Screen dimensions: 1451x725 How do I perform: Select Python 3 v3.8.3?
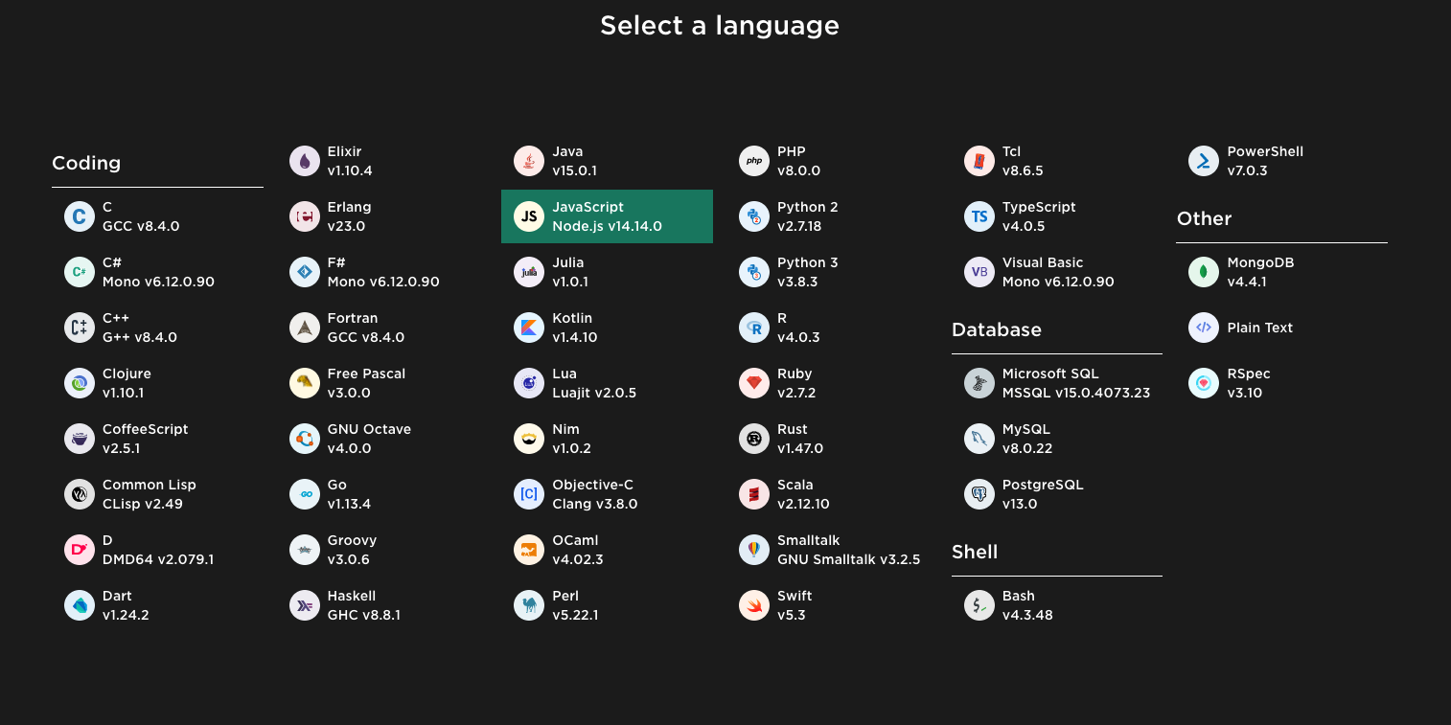click(x=832, y=272)
